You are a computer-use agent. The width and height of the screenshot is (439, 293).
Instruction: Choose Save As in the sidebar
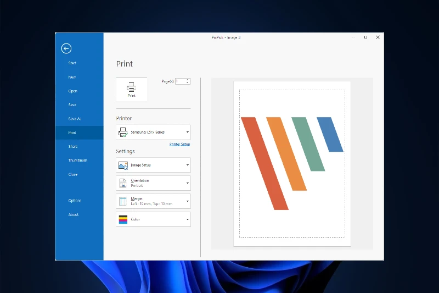[x=80, y=119]
